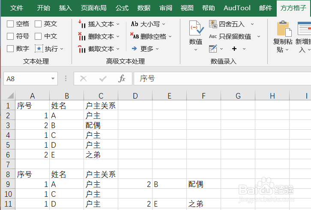
Task: Expand the 只保留数值 dropdown arrow
Action: point(259,37)
